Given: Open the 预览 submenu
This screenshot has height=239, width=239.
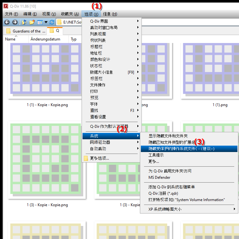Looking at the screenshot, I should click(112, 98).
